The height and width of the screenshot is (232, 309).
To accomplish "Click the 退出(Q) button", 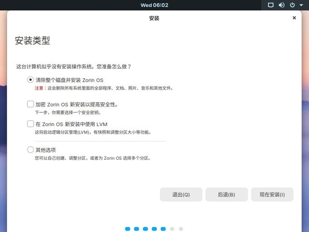I will 181,195.
